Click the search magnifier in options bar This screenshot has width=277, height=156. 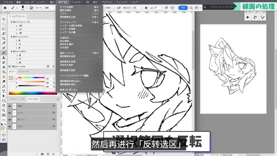point(191,8)
